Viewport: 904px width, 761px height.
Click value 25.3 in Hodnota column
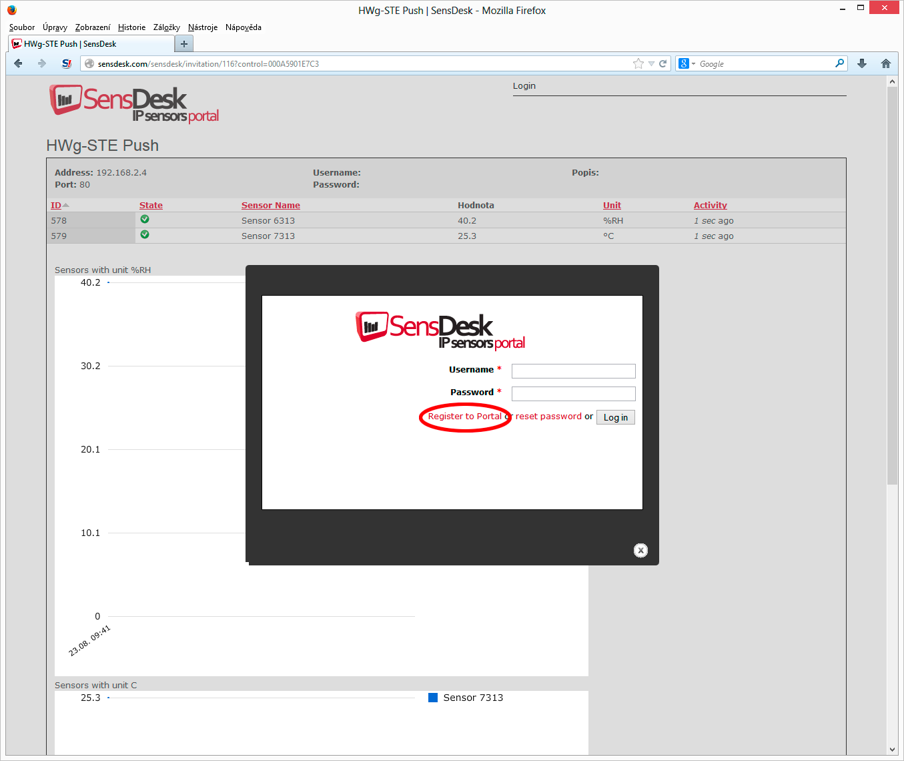tap(467, 236)
